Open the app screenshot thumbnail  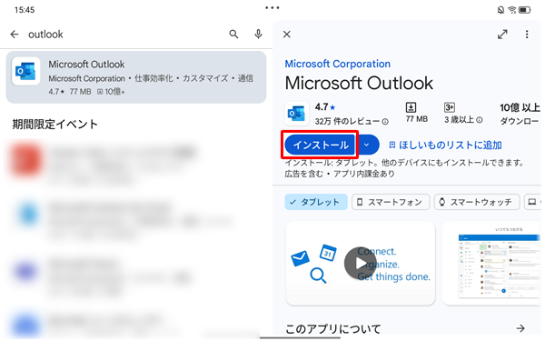click(x=492, y=264)
